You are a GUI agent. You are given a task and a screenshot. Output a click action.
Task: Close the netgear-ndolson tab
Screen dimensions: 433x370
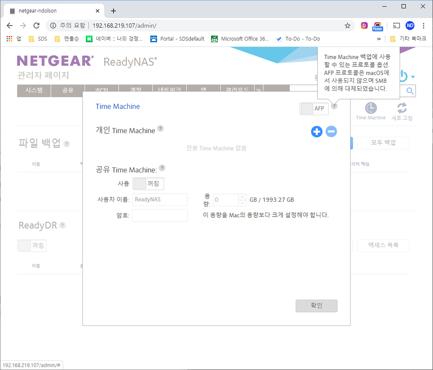(x=98, y=11)
